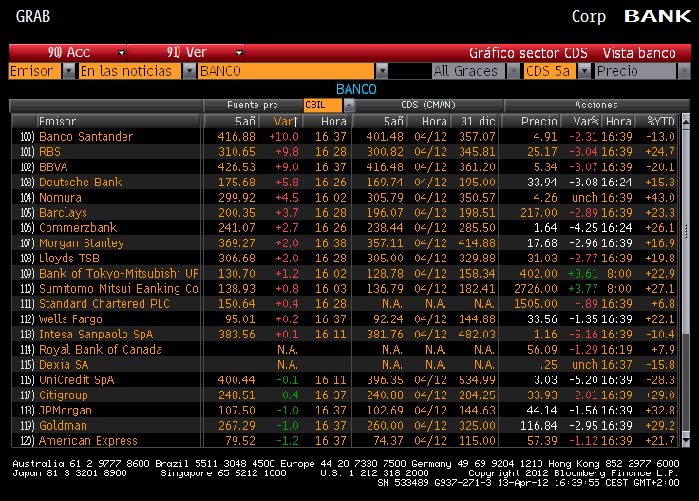Open 102) BBVA row
The height and width of the screenshot is (501, 699).
(344, 167)
